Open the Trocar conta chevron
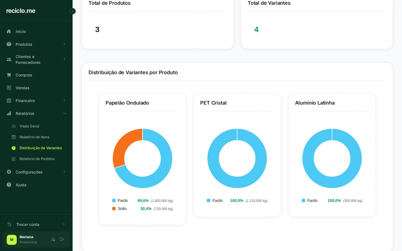Screen dimensions: 402x251 [x=64, y=224]
